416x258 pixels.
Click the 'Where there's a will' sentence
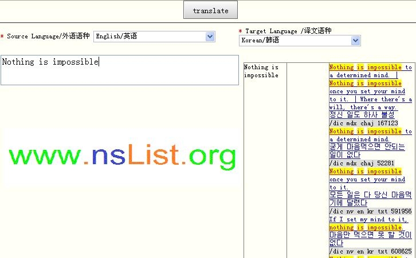[x=370, y=104]
